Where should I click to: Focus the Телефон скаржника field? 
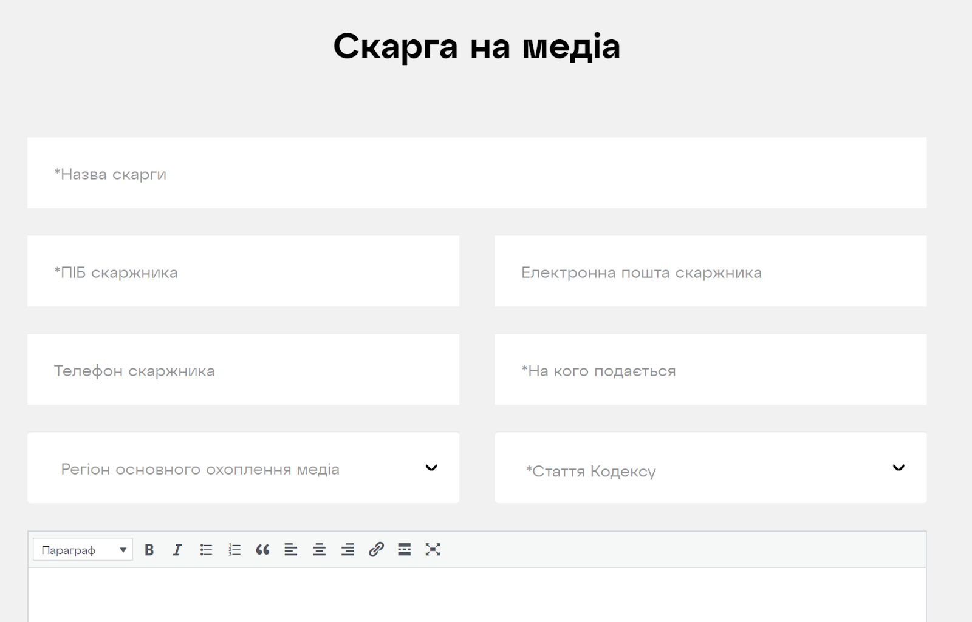[x=243, y=370]
